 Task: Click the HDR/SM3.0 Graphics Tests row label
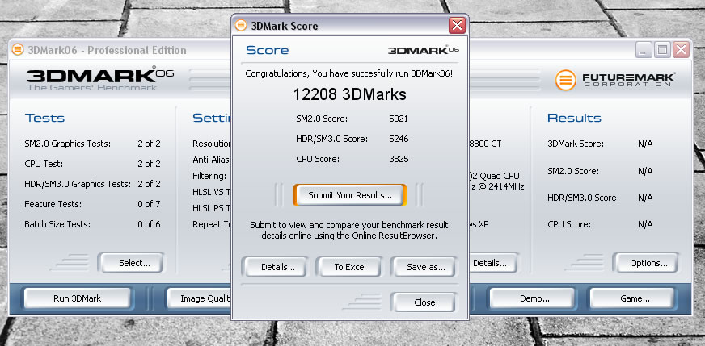(x=78, y=184)
